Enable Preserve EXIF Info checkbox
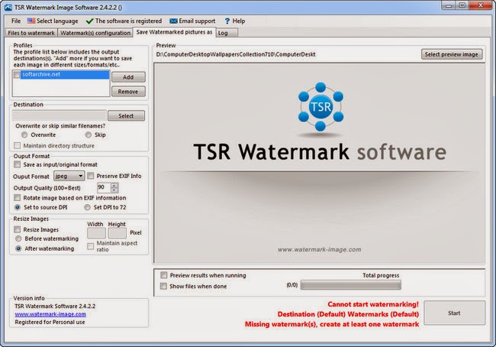This screenshot has height=347, width=496. click(x=91, y=176)
